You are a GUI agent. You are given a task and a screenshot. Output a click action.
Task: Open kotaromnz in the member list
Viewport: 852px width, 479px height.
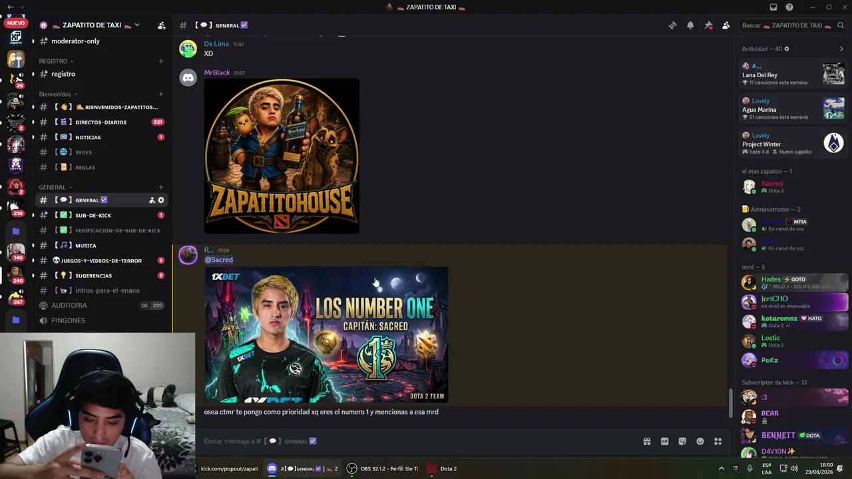[x=793, y=322]
